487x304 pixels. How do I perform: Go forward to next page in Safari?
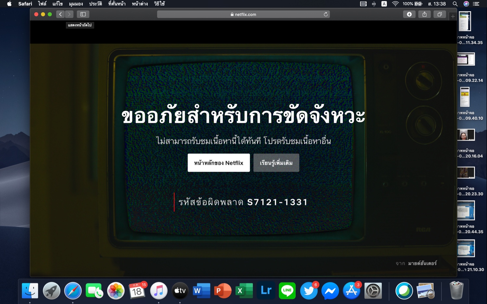coord(69,14)
